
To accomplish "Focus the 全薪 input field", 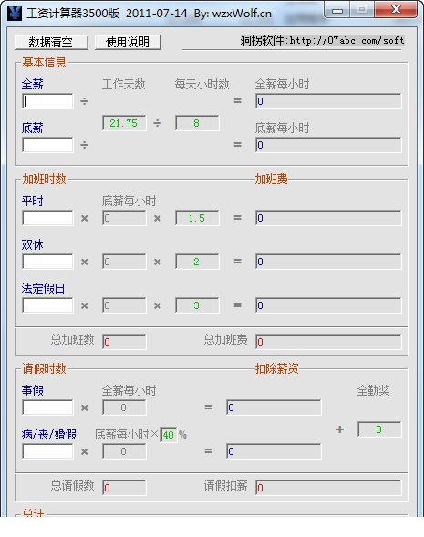I will pos(47,101).
